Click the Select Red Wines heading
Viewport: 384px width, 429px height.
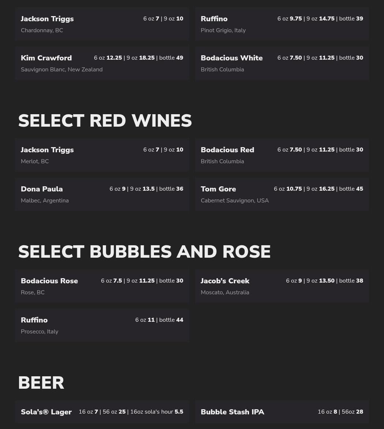coord(105,121)
